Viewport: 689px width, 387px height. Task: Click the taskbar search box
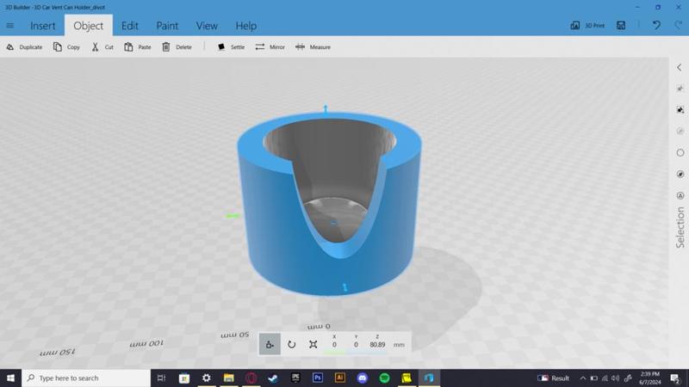tap(86, 378)
